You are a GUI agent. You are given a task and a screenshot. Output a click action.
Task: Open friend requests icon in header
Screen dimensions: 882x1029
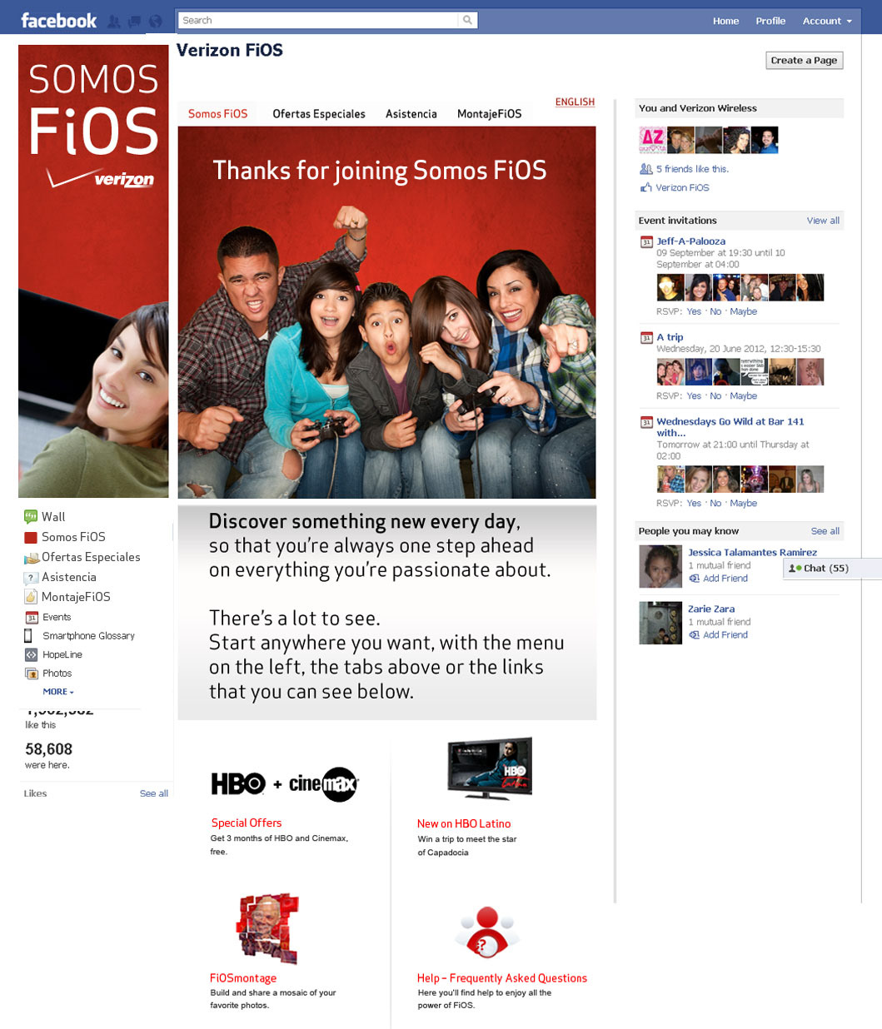pos(115,22)
